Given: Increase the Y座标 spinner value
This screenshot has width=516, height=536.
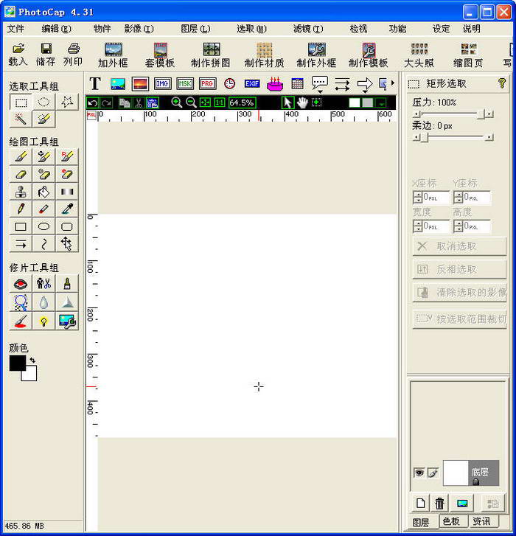Looking at the screenshot, I should click(459, 195).
